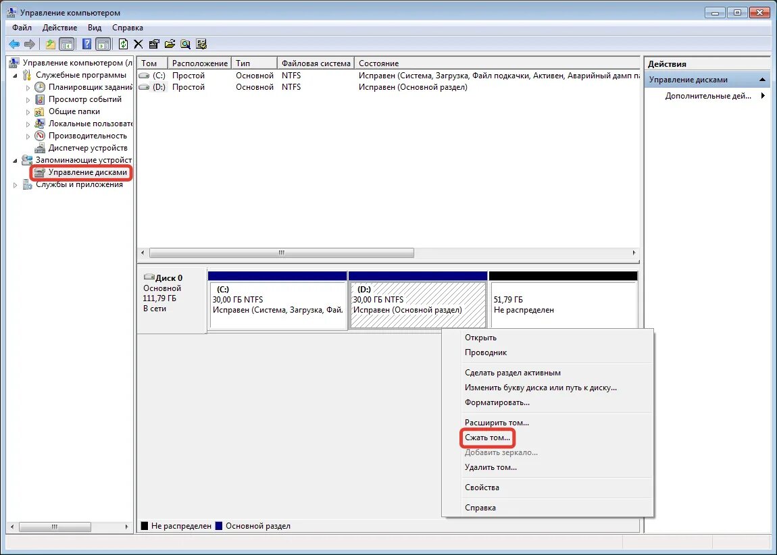Open Дополнительные действия in Actions pane

point(707,96)
